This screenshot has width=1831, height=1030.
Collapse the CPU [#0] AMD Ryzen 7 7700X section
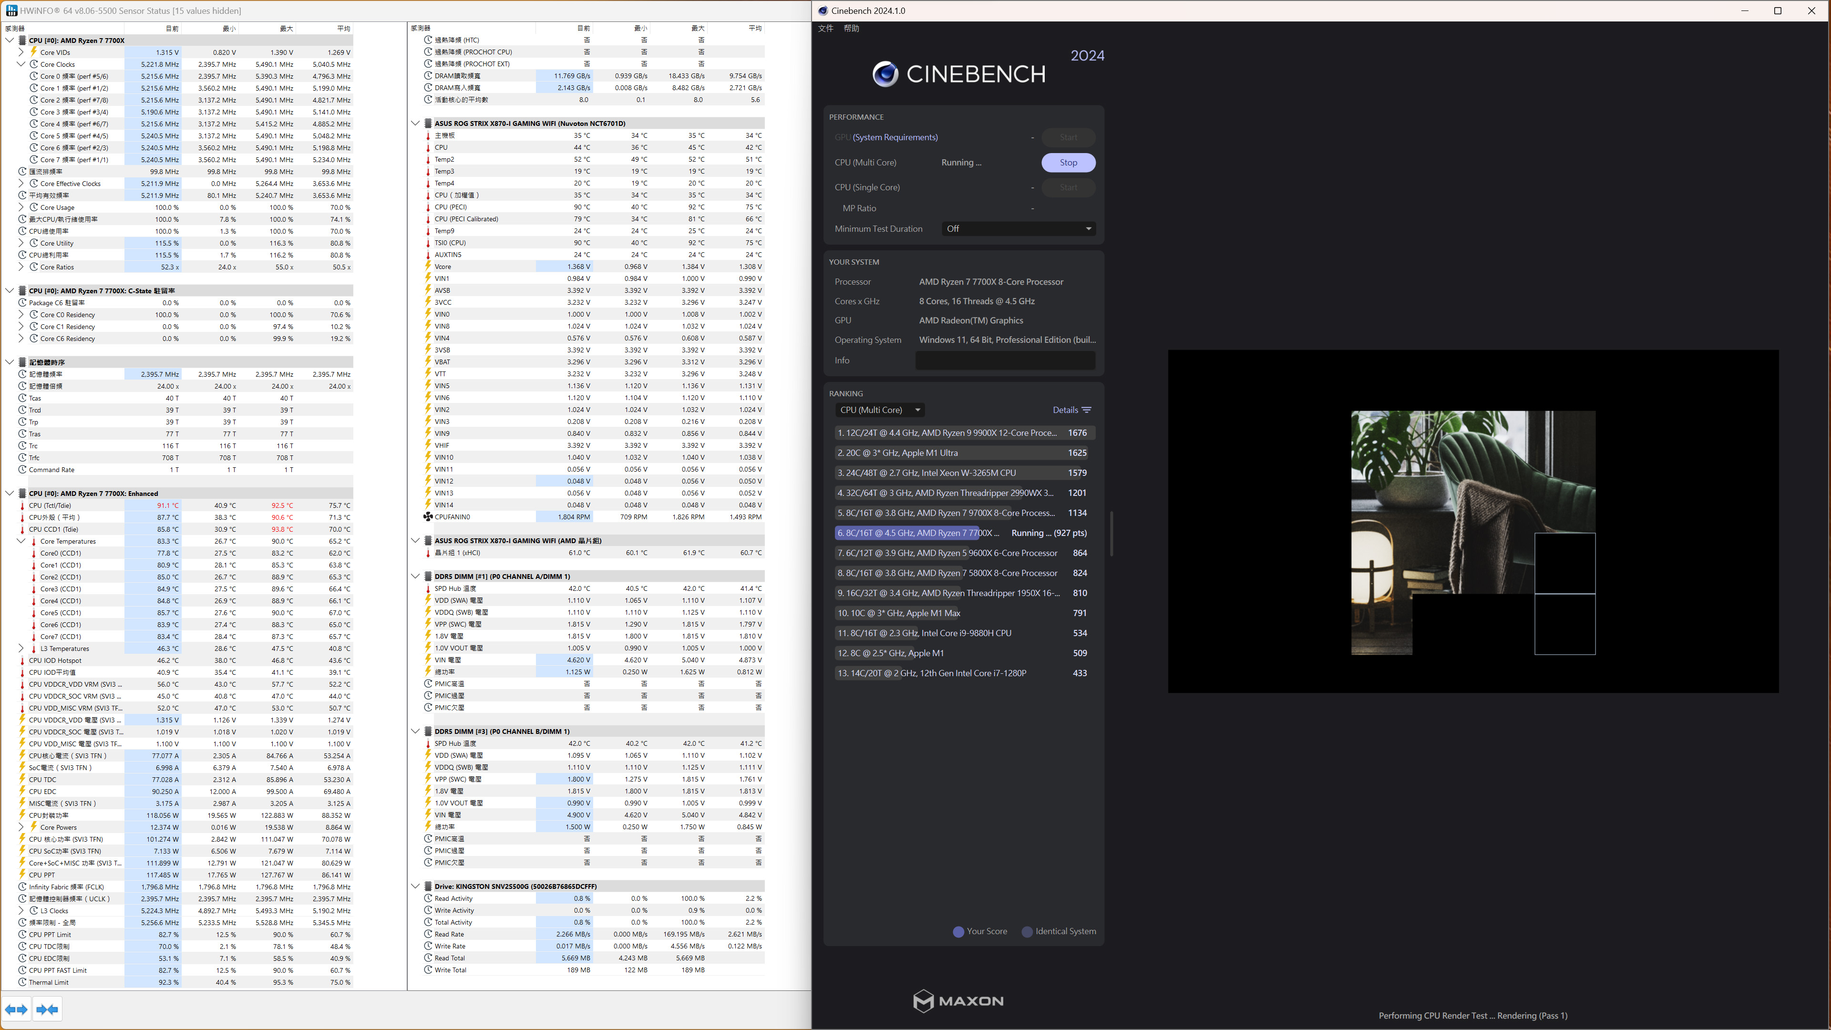coord(9,41)
